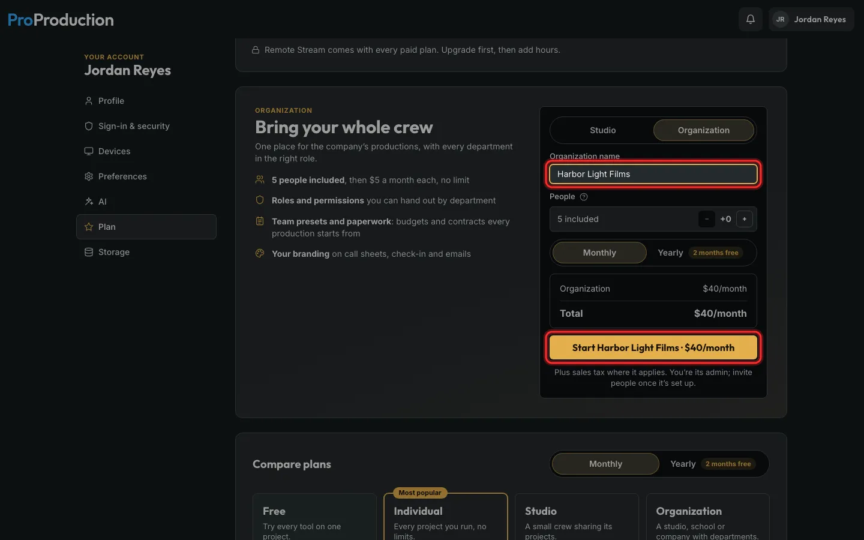Increase people count with plus button
The image size is (864, 540).
coord(745,219)
